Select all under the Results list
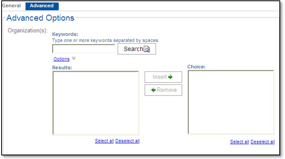Screen dimensions: 285x159 (104, 141)
